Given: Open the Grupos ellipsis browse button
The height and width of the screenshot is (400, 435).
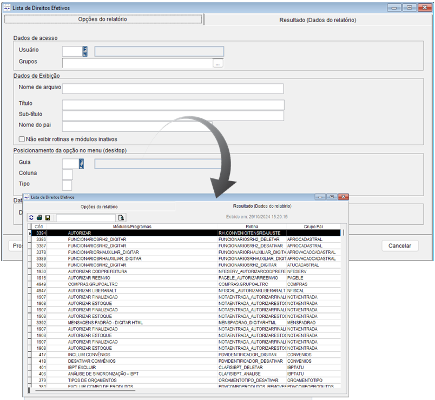Looking at the screenshot, I should [217, 64].
